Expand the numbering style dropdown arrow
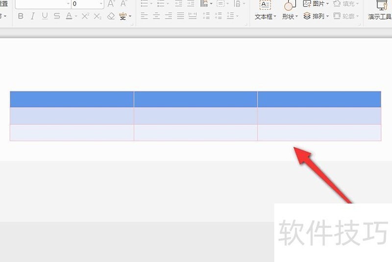The height and width of the screenshot is (262, 392). coord(168,4)
